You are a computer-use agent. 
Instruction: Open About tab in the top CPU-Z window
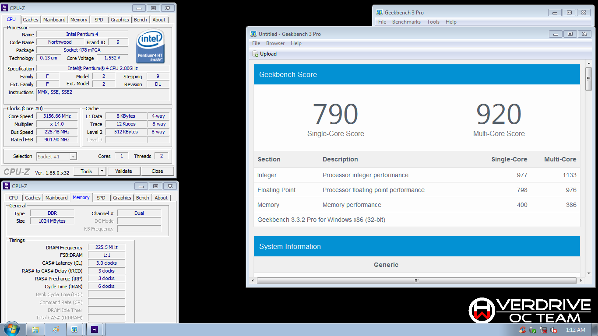pos(159,20)
